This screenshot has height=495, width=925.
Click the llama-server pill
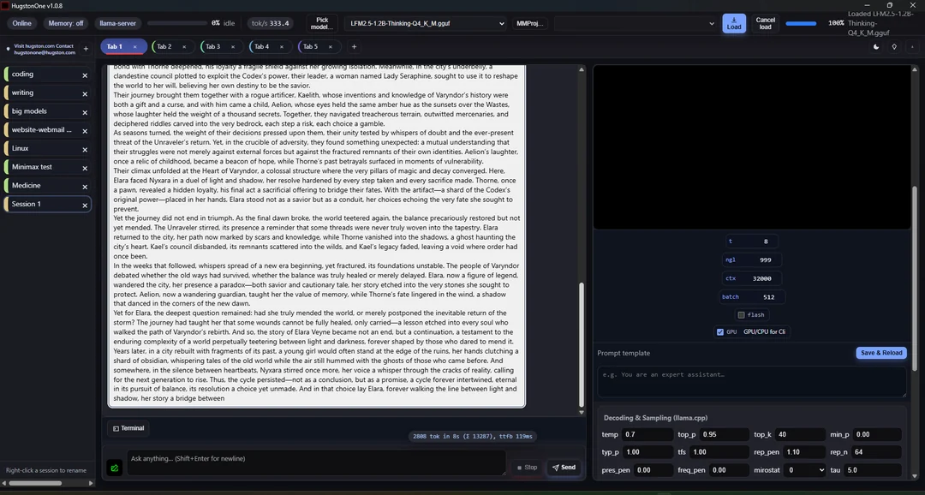tap(118, 24)
